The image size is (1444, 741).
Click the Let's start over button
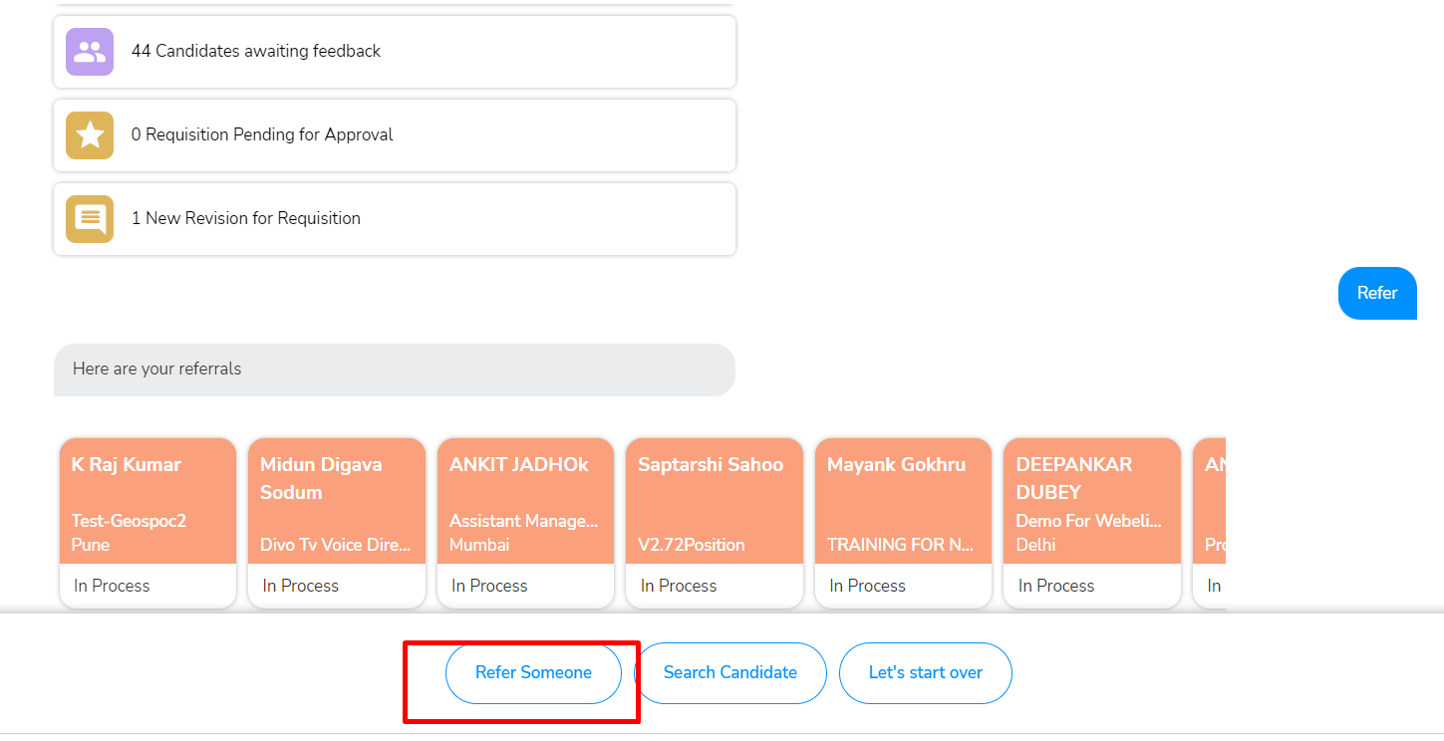pyautogui.click(x=926, y=673)
